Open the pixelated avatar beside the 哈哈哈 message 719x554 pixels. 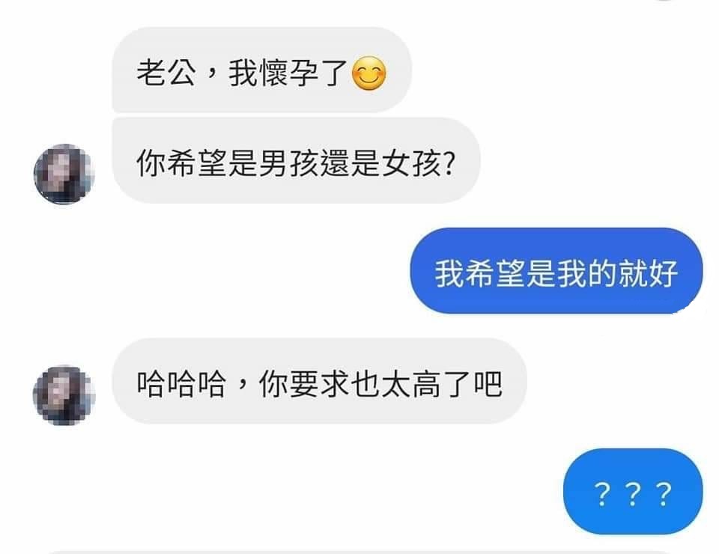64,395
